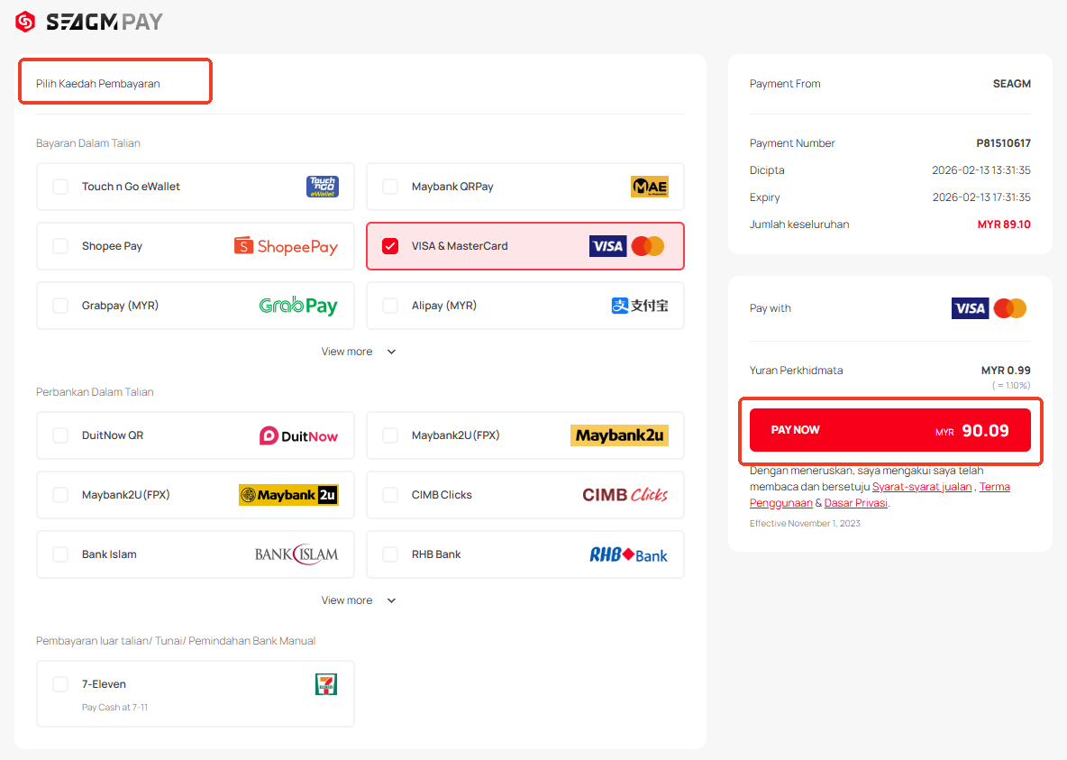Uncheck the VISA & MasterCard checkbox
The image size is (1067, 760).
pos(390,246)
